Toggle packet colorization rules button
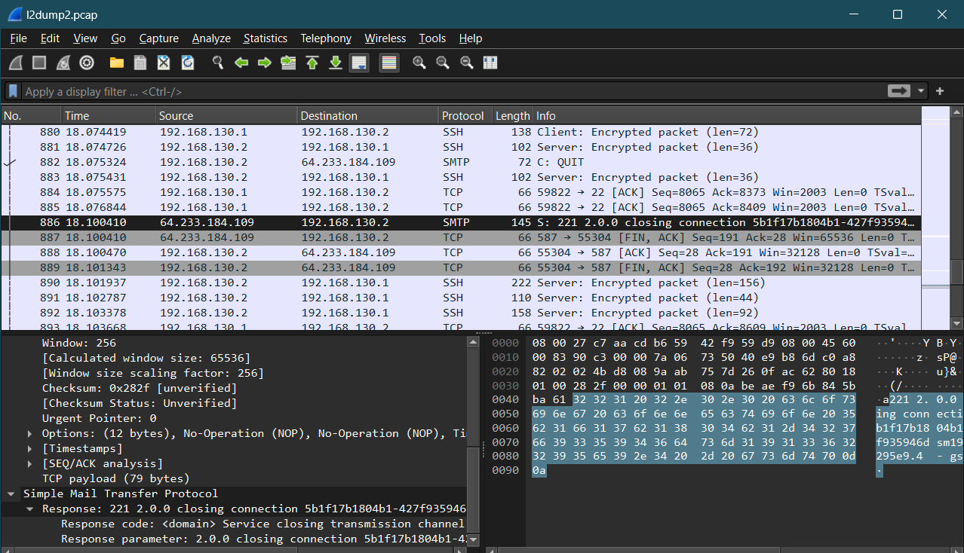964x553 pixels. (389, 63)
